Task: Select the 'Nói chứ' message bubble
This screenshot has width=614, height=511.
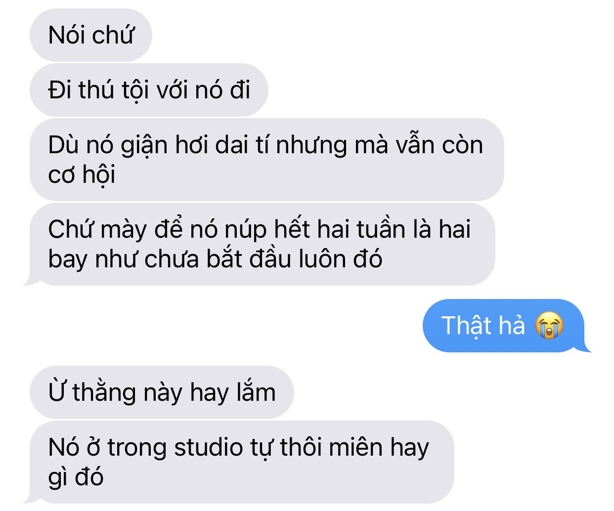Action: pyautogui.click(x=91, y=35)
